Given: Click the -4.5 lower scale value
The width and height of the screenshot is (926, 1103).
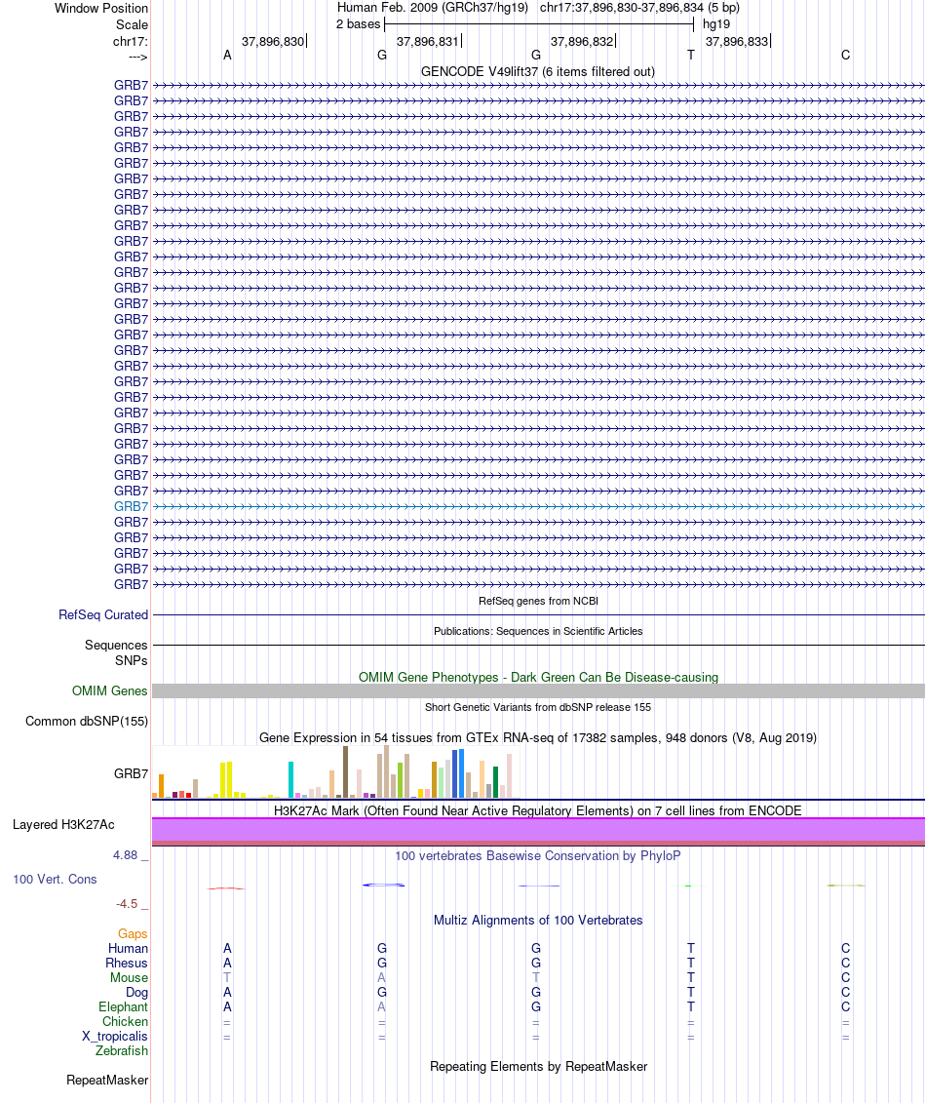Looking at the screenshot, I should 127,904.
